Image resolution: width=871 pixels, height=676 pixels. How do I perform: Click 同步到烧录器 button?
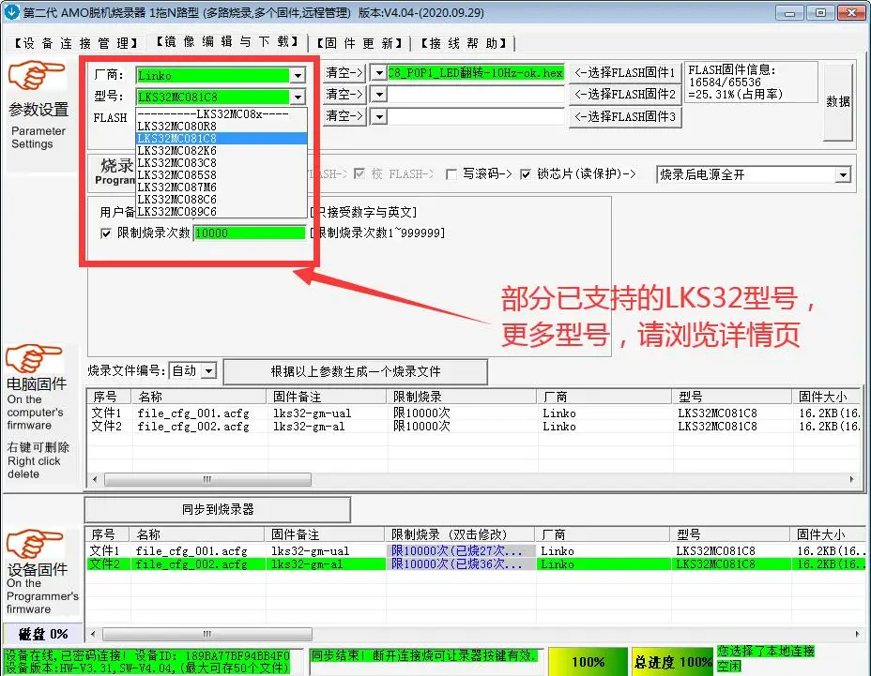pos(217,509)
